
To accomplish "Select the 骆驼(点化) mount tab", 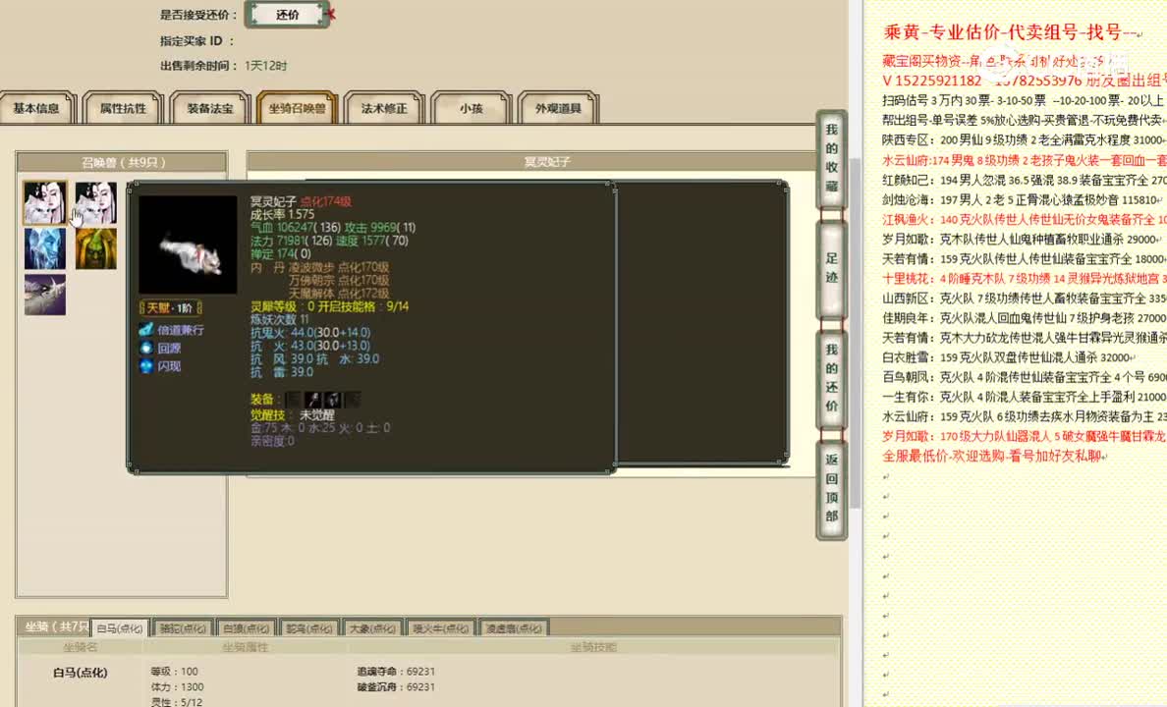I will 183,628.
